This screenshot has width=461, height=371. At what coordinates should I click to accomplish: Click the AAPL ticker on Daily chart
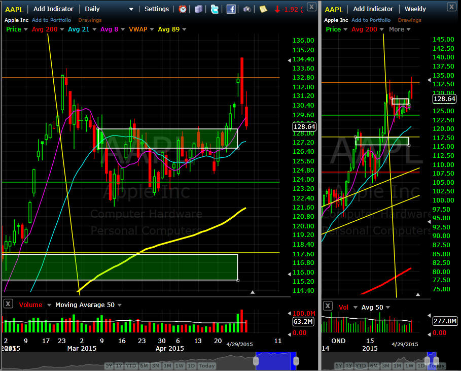click(x=14, y=10)
